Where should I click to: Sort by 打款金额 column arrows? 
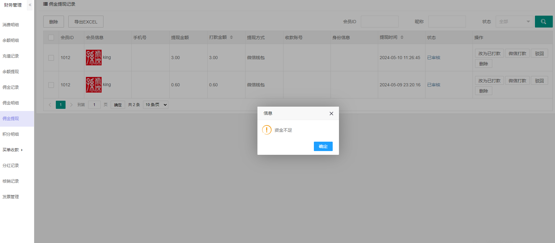pyautogui.click(x=231, y=37)
